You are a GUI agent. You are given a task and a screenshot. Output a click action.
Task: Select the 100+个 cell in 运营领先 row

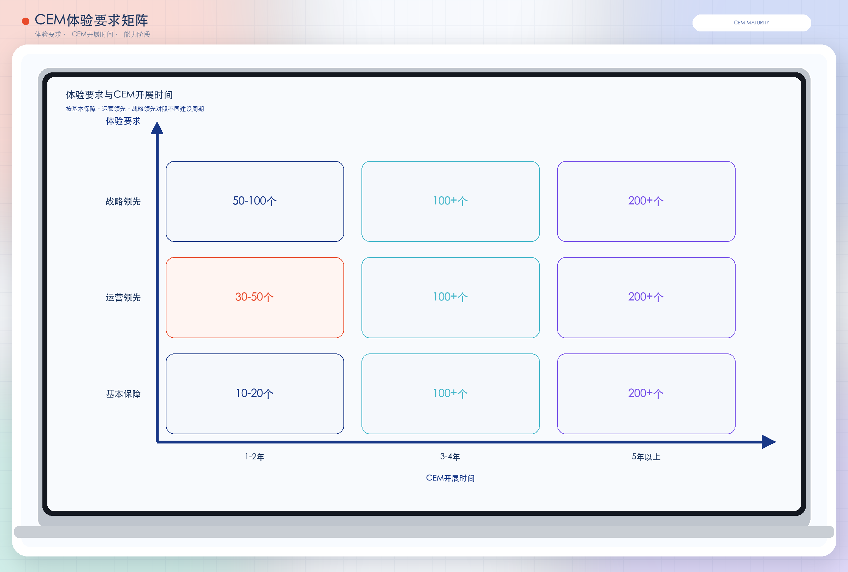(x=450, y=298)
